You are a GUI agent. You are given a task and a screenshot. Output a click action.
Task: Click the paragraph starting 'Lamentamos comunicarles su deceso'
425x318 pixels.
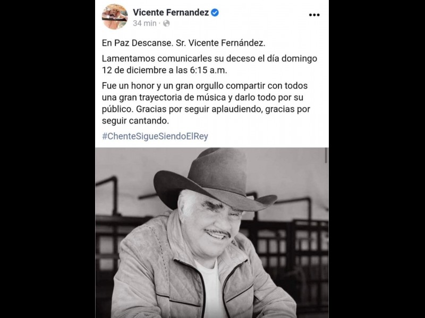[209, 64]
